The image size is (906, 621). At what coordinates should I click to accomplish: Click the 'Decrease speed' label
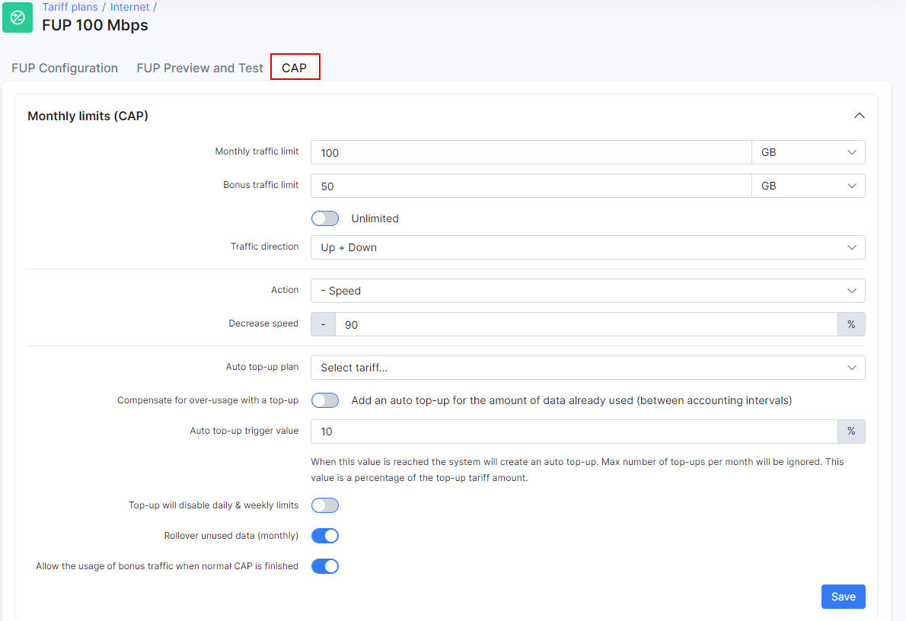[x=263, y=323]
